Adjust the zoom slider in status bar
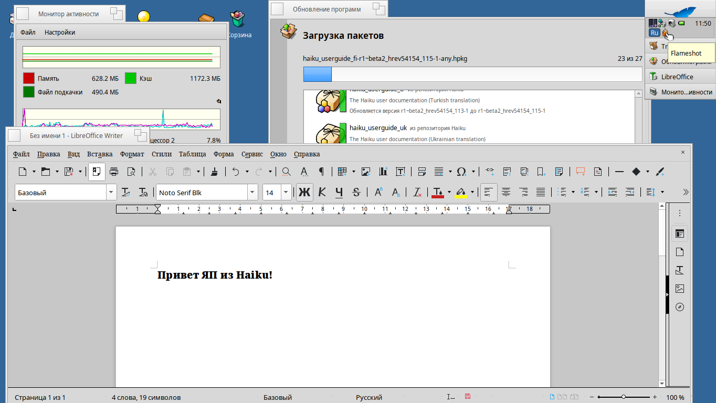716x403 pixels. [624, 397]
